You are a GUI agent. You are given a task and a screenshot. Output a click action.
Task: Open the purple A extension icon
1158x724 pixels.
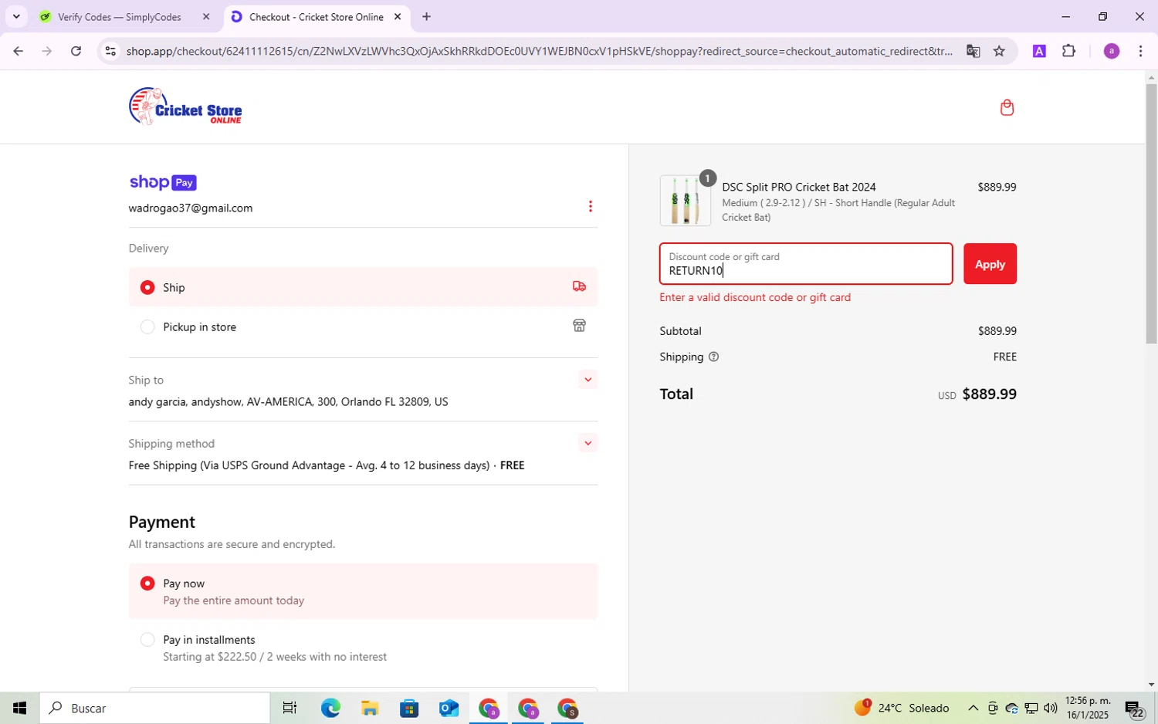click(1039, 51)
